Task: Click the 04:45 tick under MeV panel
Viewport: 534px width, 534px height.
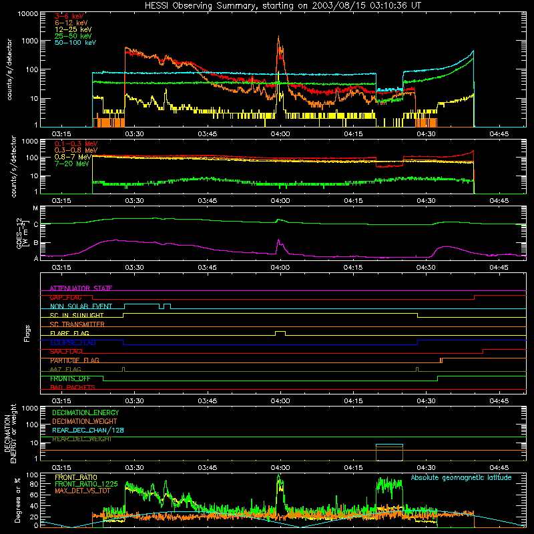Action: pyautogui.click(x=499, y=201)
